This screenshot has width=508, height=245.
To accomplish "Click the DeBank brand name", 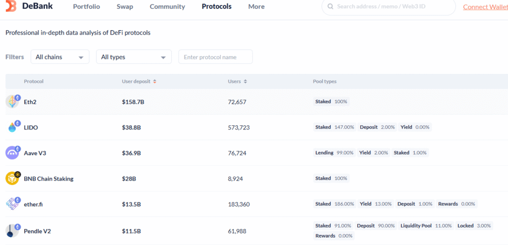I will coord(38,6).
